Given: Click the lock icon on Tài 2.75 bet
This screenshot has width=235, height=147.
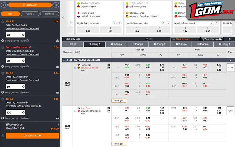Looking at the screenshot, I should (57, 41).
